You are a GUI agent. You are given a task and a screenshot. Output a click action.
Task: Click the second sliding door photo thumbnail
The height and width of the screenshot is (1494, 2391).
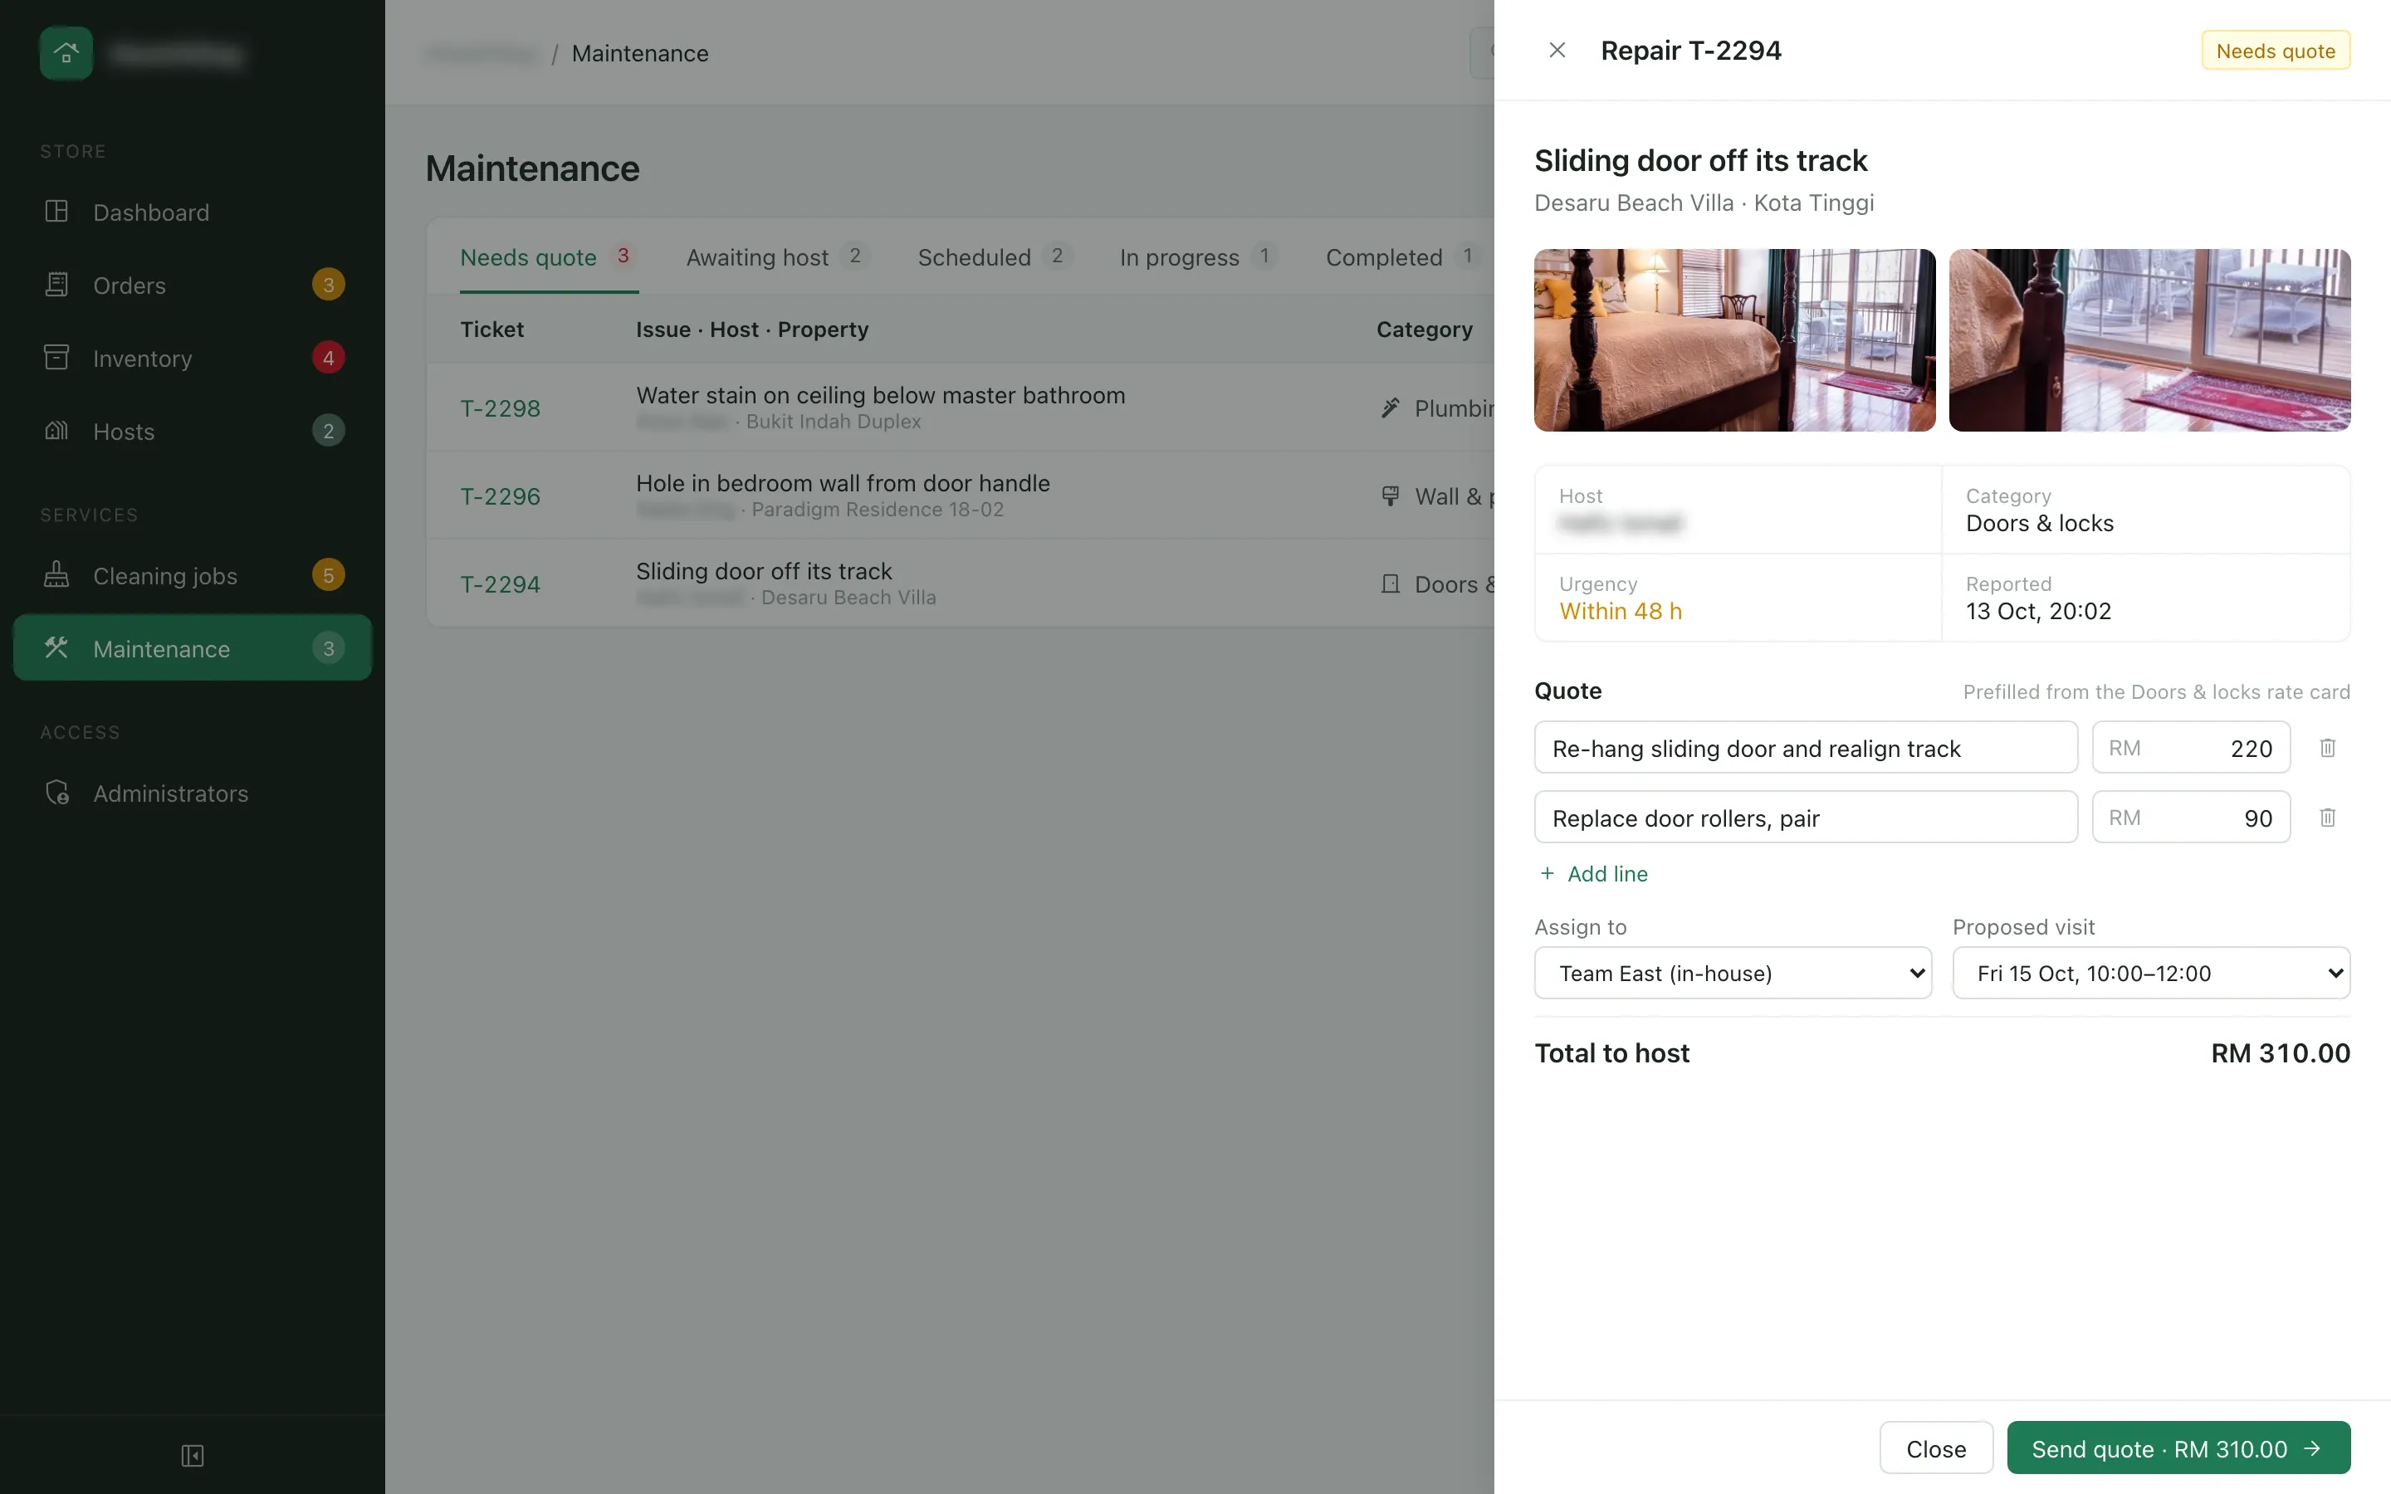point(2149,340)
